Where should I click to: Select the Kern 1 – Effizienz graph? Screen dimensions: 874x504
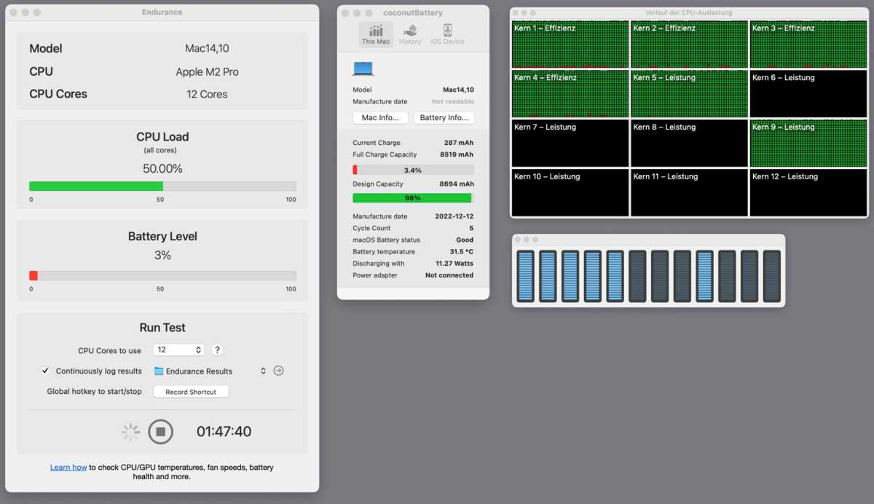pos(570,44)
